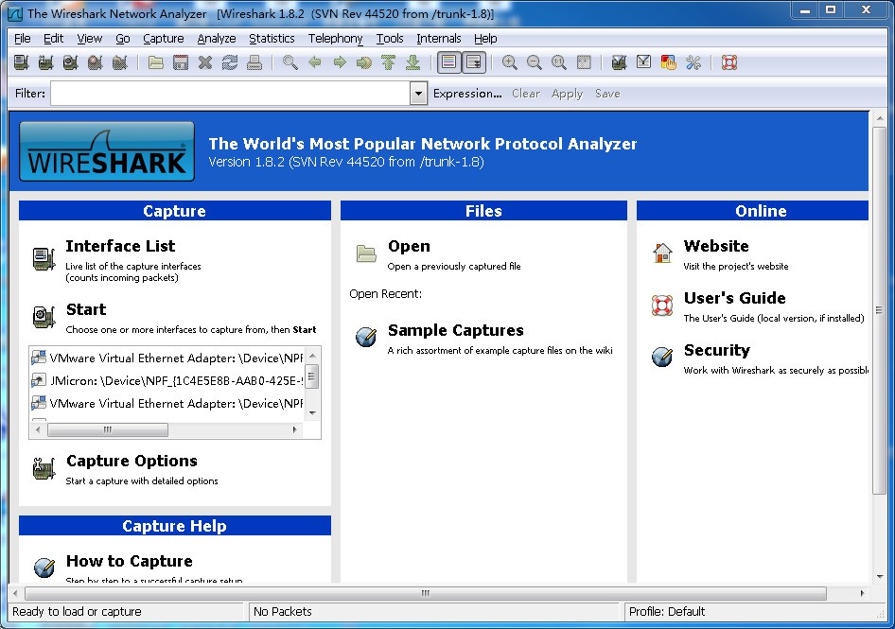
Task: Click inside the Filter input field
Action: [227, 94]
